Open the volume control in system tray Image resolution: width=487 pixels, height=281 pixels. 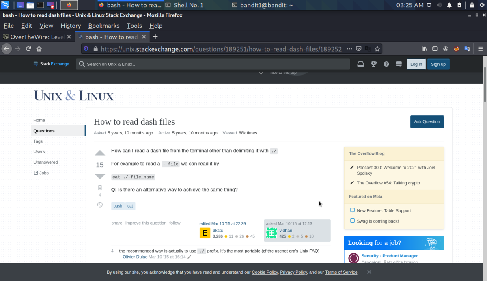(x=440, y=5)
